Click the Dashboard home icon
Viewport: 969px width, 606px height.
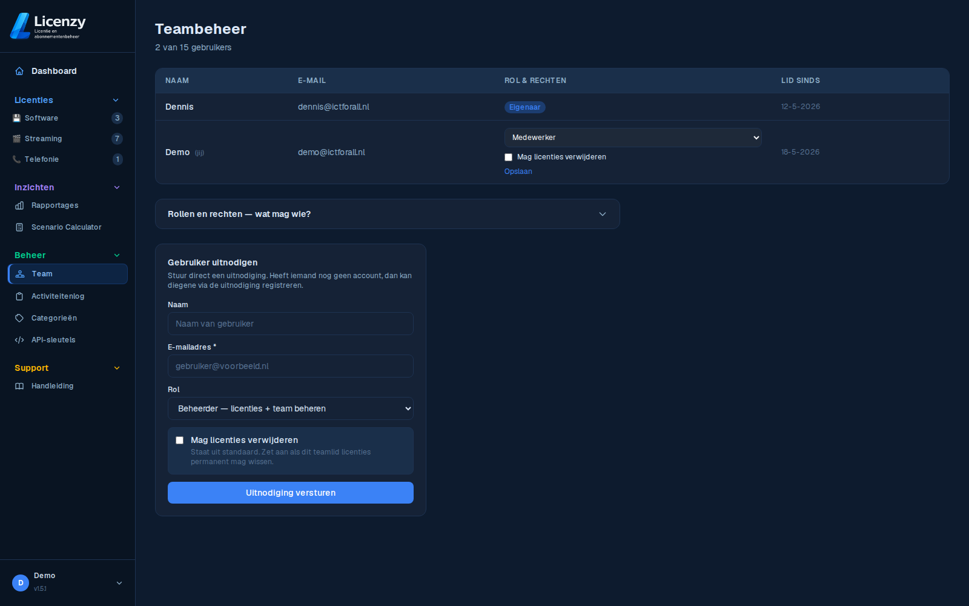pos(19,71)
